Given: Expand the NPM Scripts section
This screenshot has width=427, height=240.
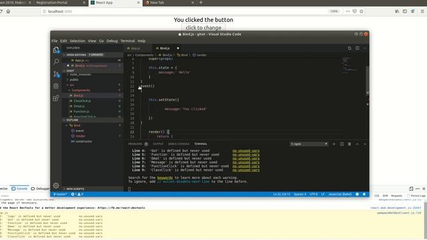Looking at the screenshot, I should [x=93, y=189].
